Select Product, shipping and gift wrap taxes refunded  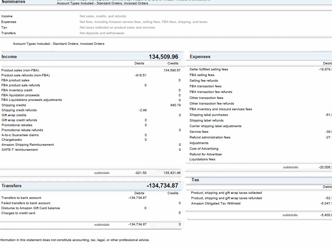(x=226, y=199)
